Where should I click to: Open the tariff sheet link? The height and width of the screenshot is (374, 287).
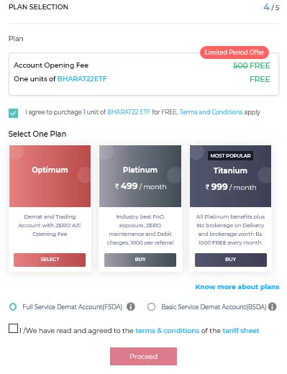(241, 331)
